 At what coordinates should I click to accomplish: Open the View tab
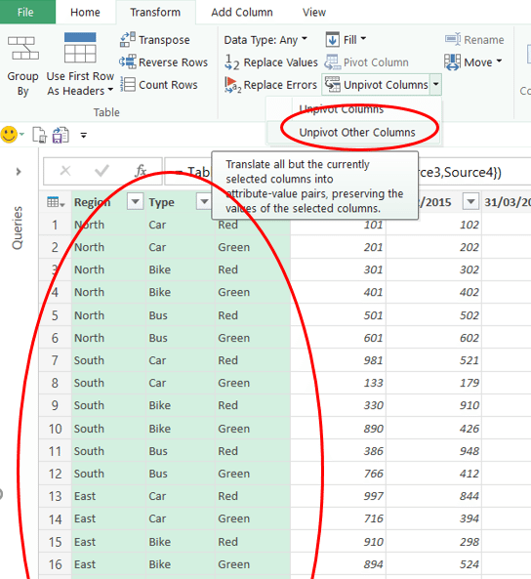pos(314,12)
